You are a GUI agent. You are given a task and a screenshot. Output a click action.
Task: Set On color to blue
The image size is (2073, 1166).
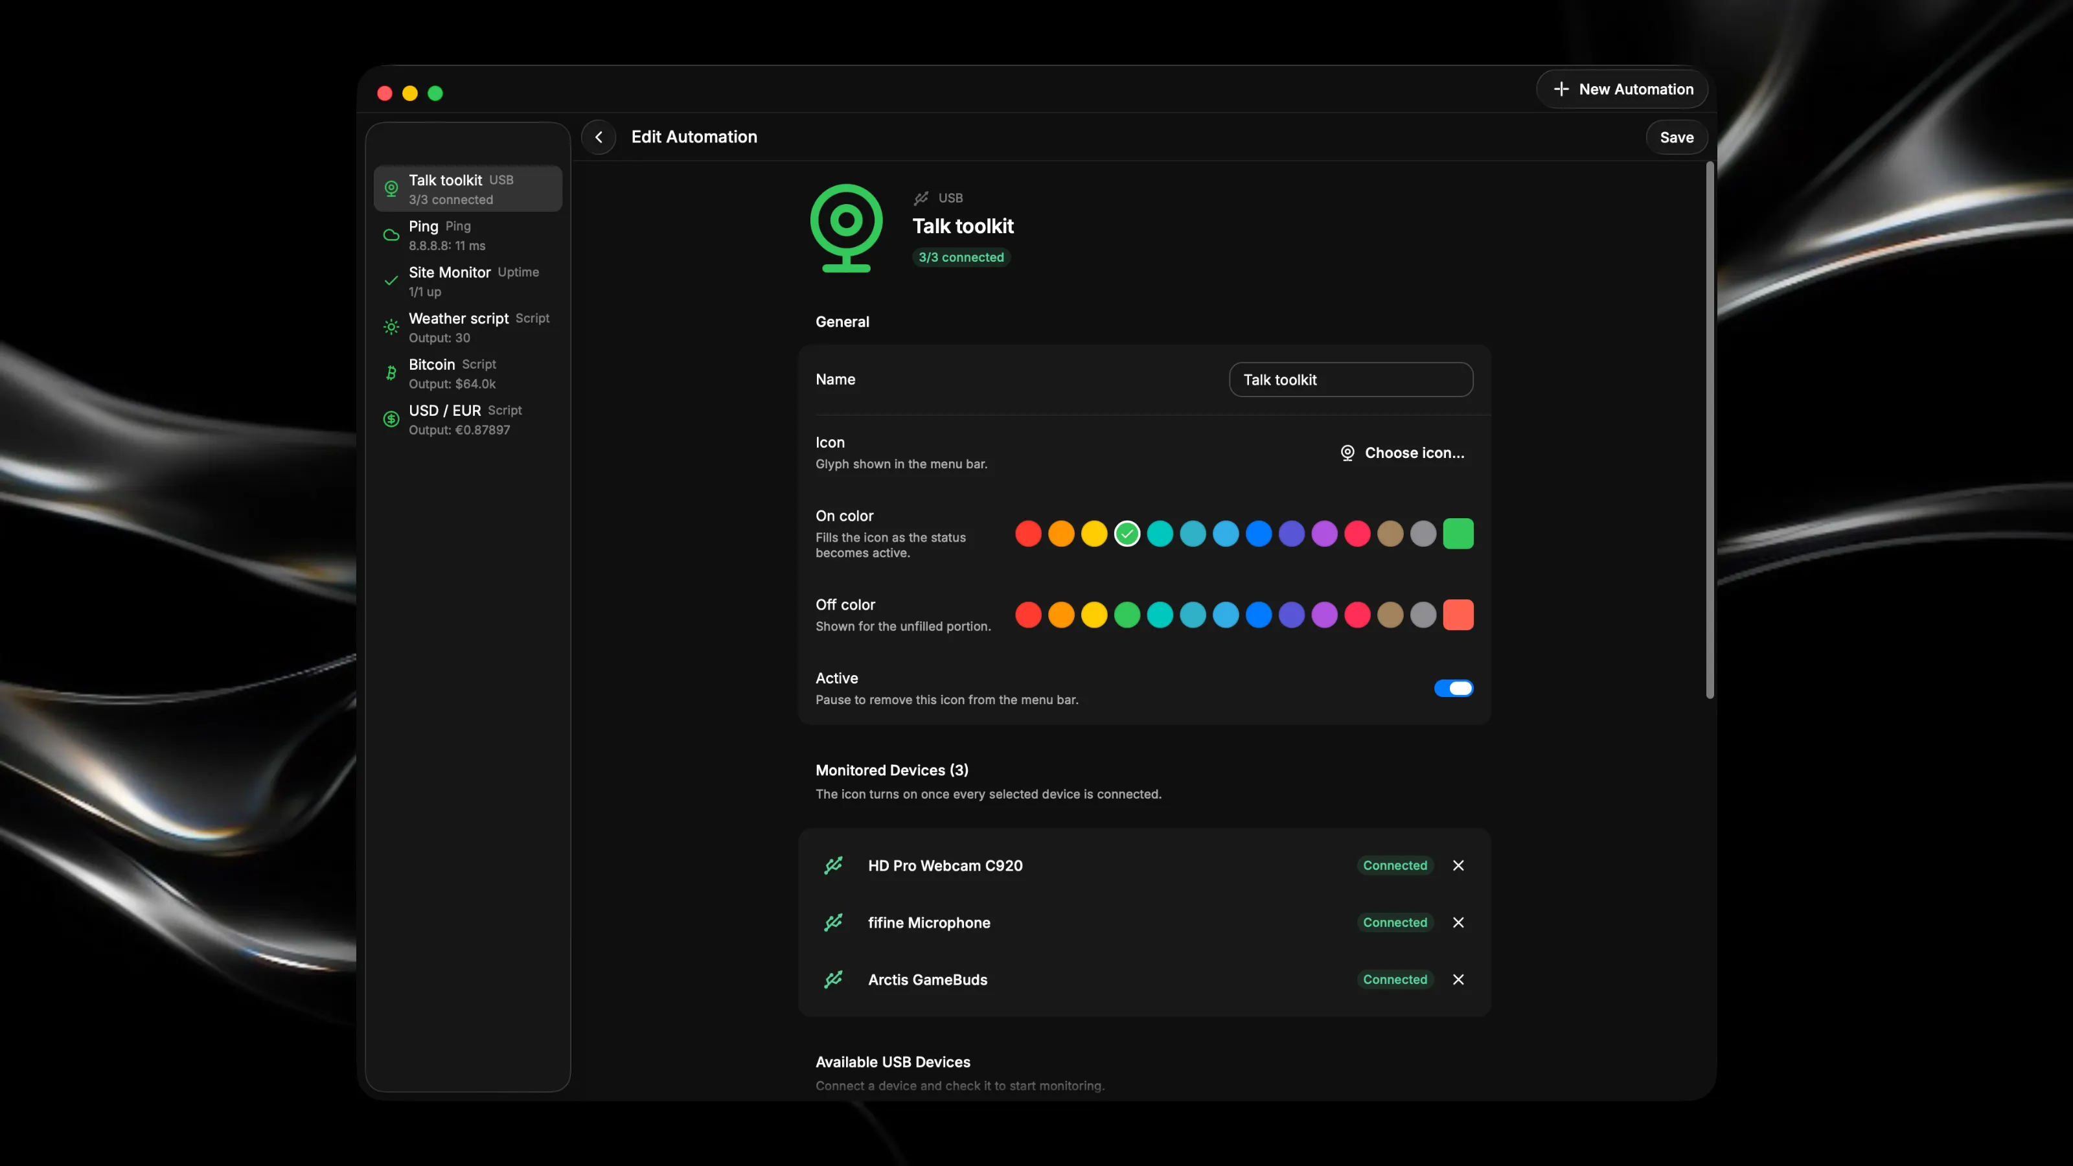(1259, 534)
